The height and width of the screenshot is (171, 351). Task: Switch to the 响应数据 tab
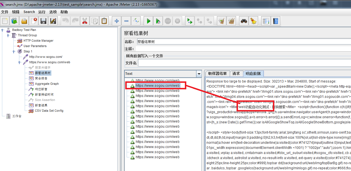(253, 73)
